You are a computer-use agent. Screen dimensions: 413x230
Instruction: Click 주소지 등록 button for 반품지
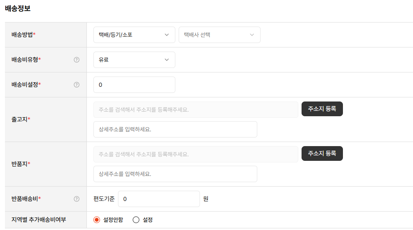click(322, 153)
